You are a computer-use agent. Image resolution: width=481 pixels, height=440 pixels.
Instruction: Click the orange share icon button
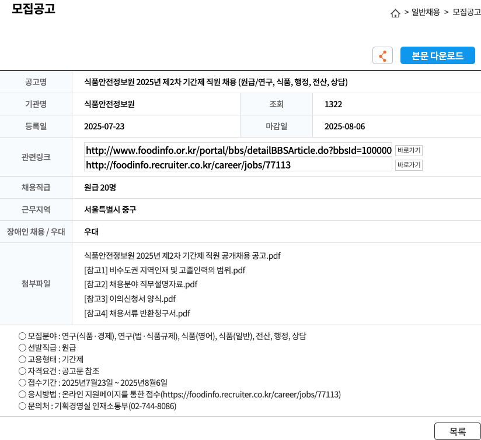click(382, 55)
